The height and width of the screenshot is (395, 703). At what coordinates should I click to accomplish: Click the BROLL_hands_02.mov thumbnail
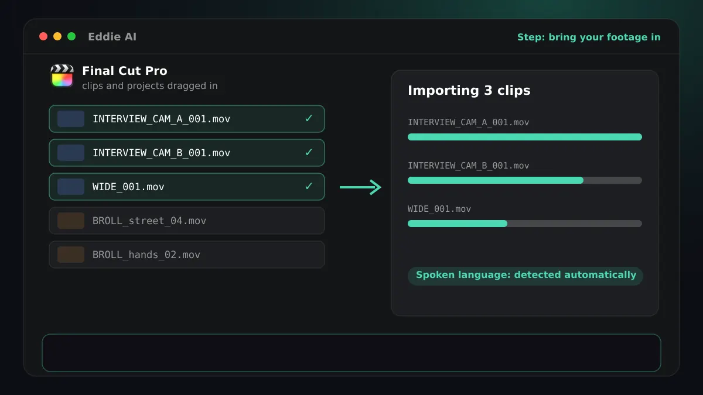coord(71,255)
